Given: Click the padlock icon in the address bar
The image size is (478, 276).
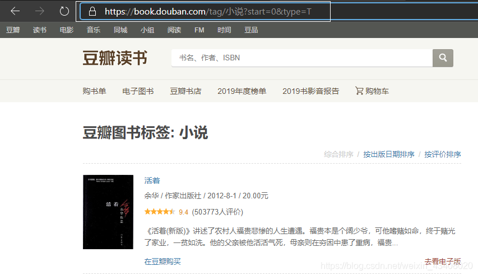Looking at the screenshot, I should click(92, 12).
